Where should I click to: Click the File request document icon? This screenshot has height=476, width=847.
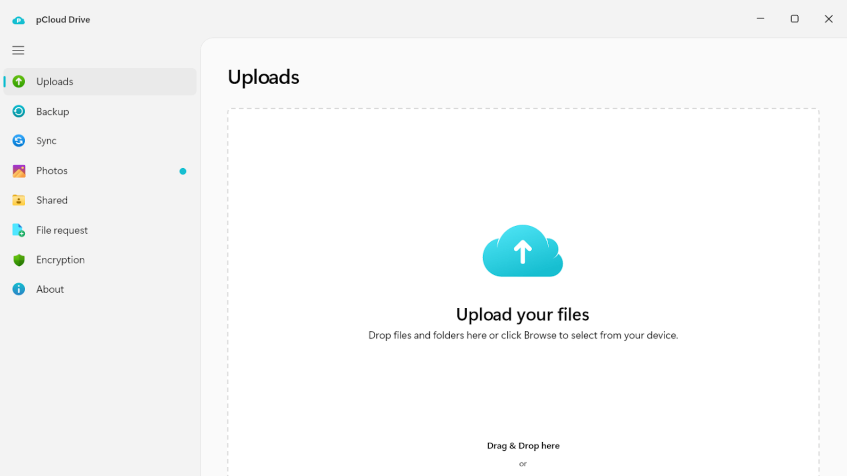(18, 230)
